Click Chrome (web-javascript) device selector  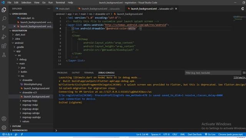point(230,135)
